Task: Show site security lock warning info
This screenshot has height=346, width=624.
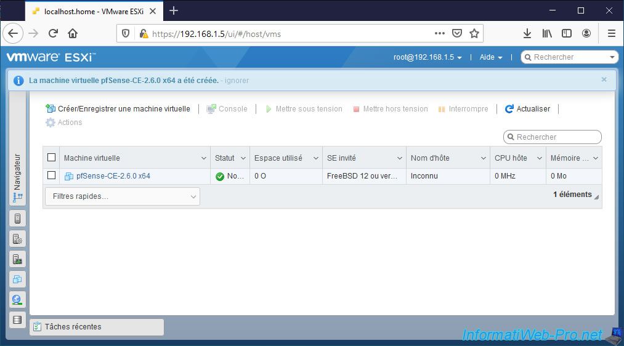Action: (144, 34)
